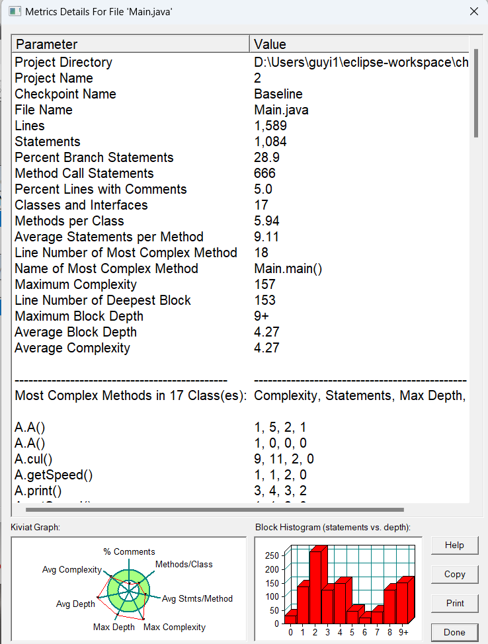Click the value '9, 11, 2, 0'

pos(284,459)
